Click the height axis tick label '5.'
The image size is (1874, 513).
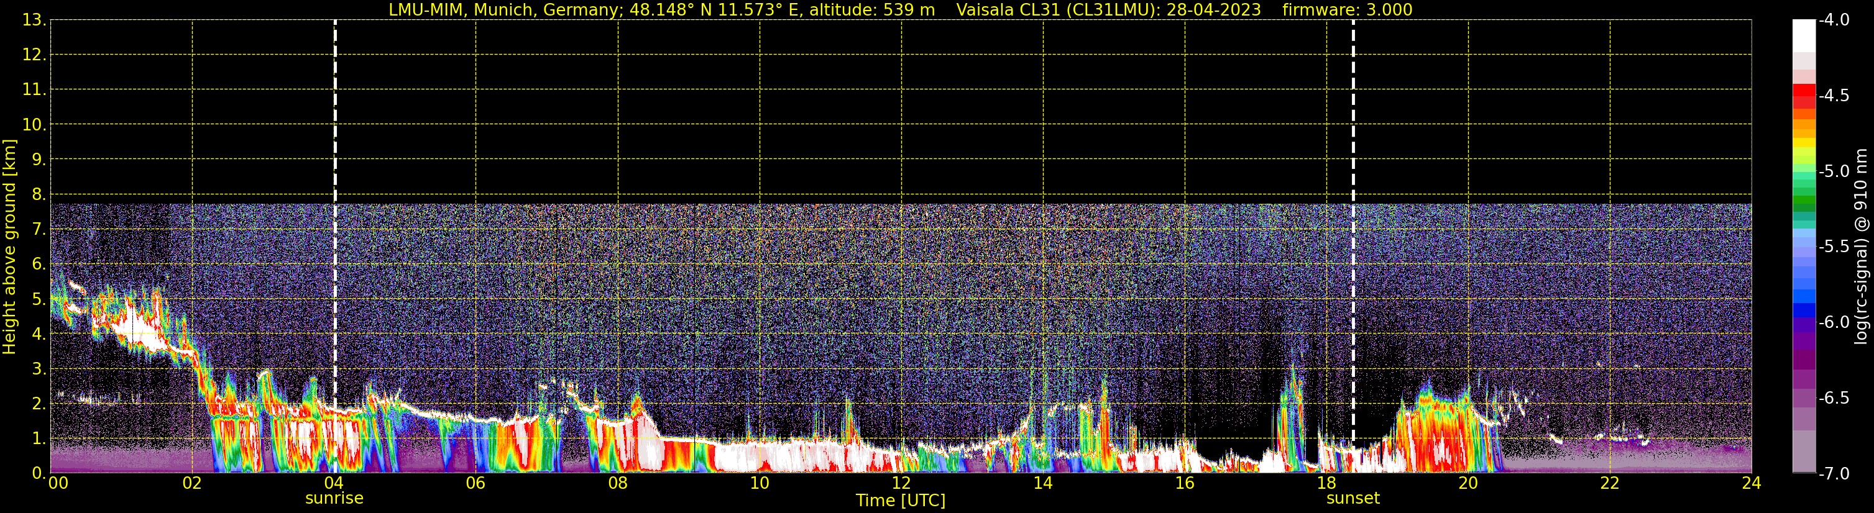click(39, 299)
